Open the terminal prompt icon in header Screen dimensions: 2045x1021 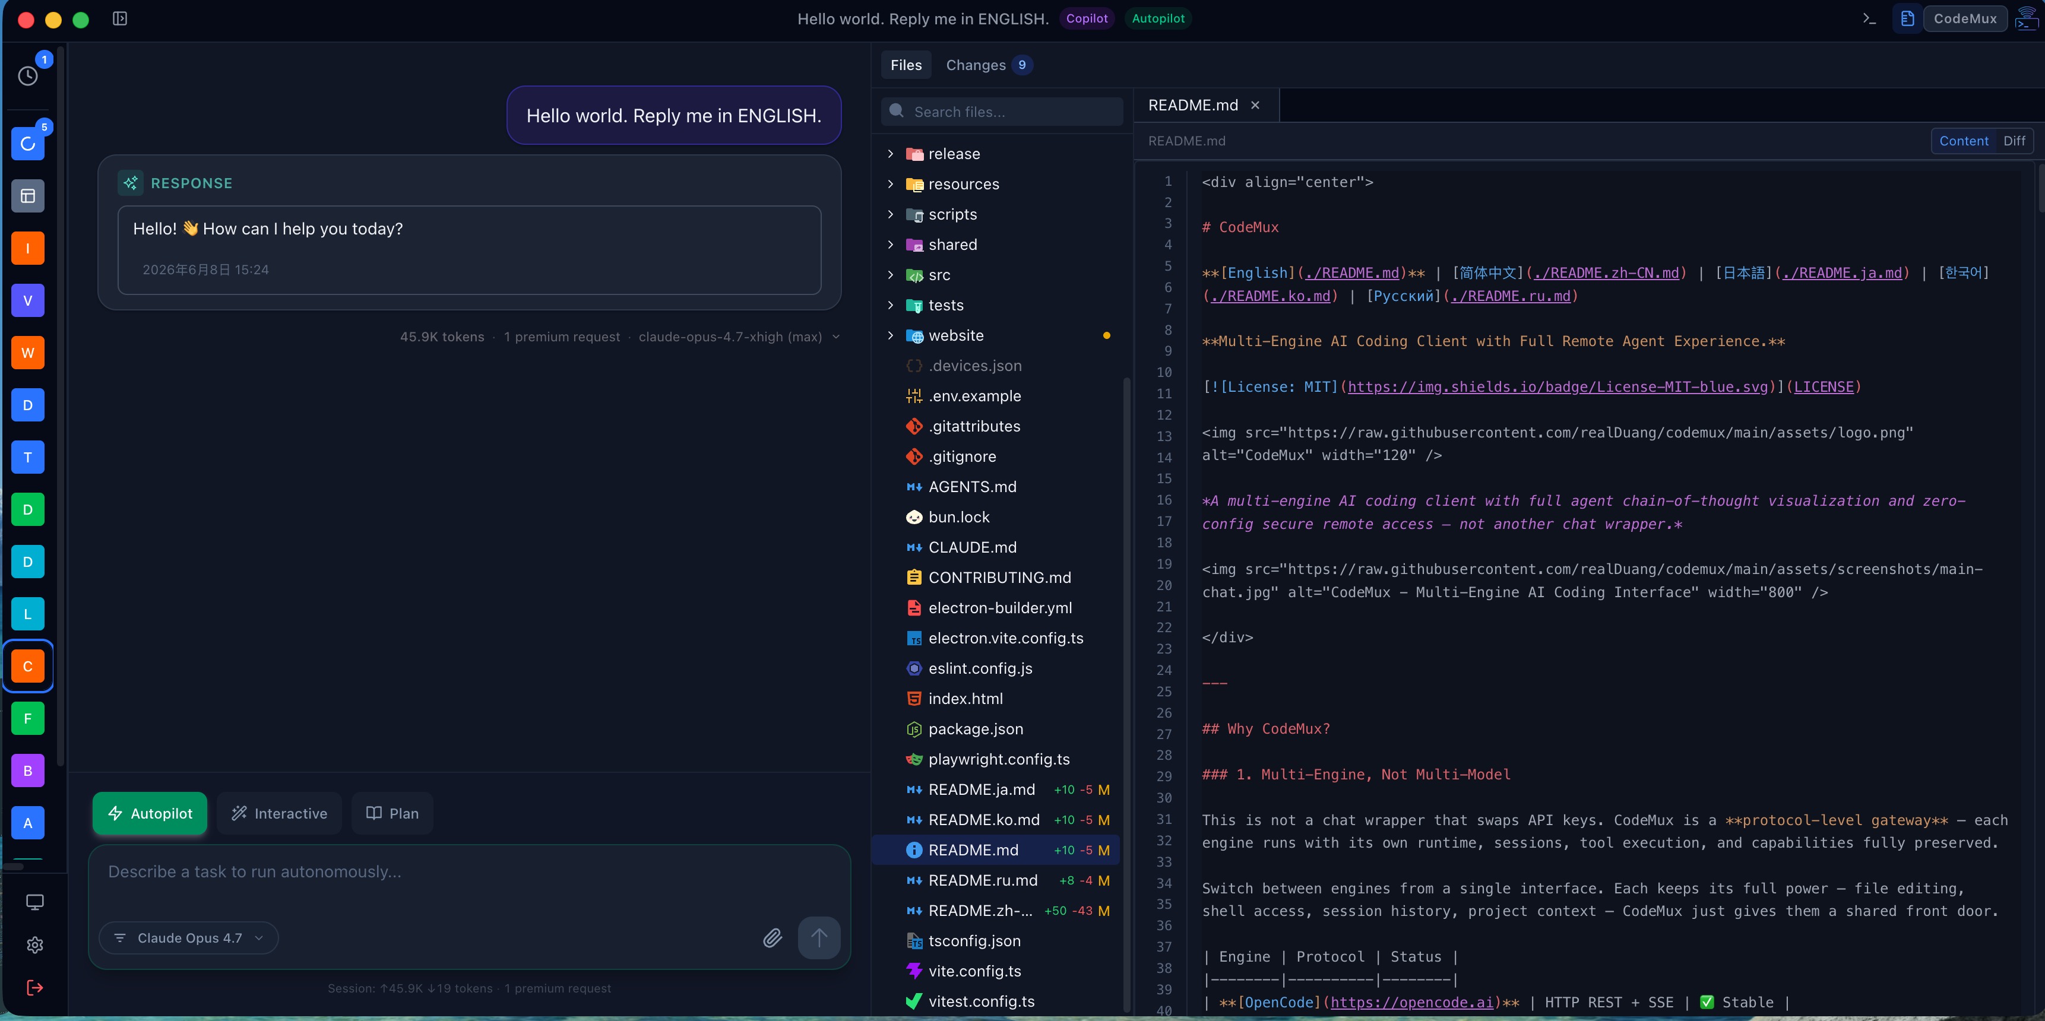[x=1870, y=18]
